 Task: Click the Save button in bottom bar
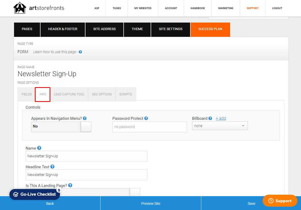[251, 204]
